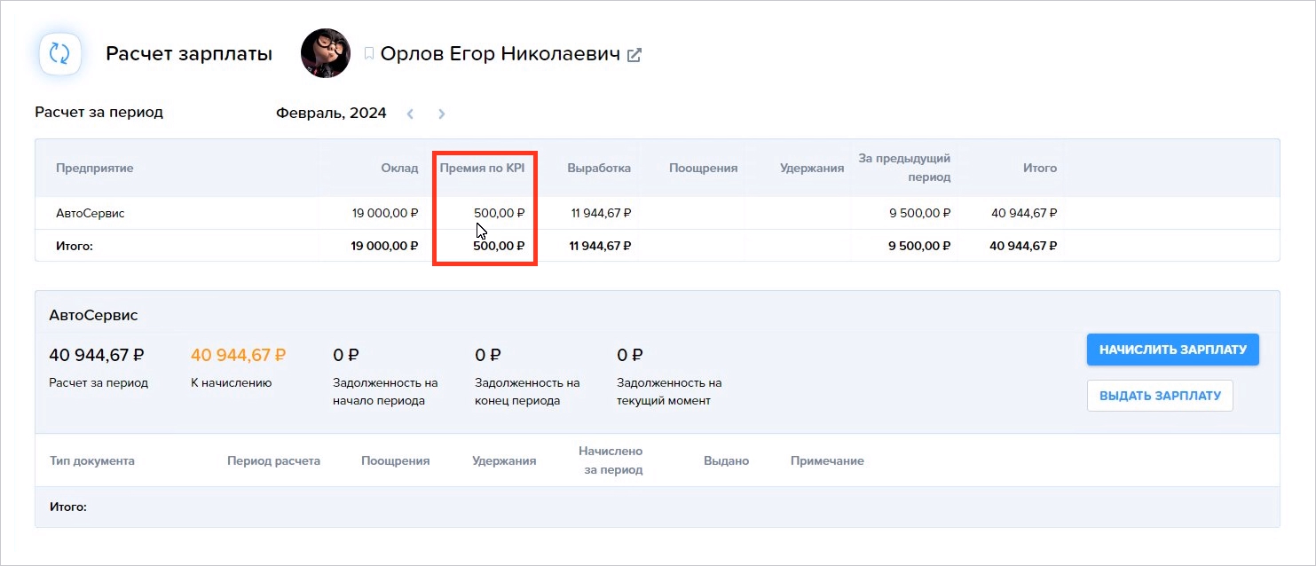The height and width of the screenshot is (566, 1316).
Task: Click the Начислено за период column header
Action: 611,460
